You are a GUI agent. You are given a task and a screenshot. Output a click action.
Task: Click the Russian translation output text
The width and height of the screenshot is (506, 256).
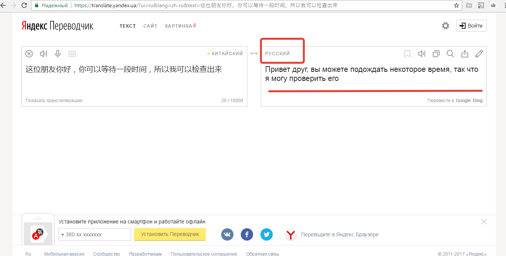click(x=372, y=74)
